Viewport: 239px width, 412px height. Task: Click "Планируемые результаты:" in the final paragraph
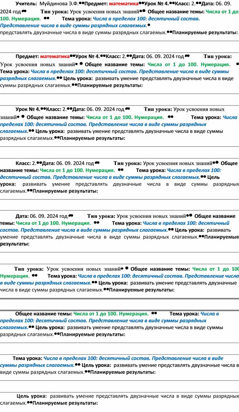click(x=65, y=403)
